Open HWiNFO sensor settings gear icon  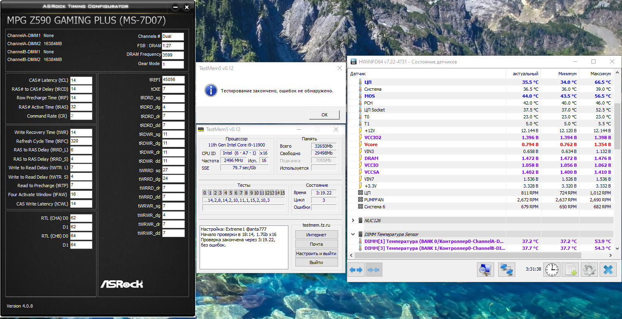589,269
